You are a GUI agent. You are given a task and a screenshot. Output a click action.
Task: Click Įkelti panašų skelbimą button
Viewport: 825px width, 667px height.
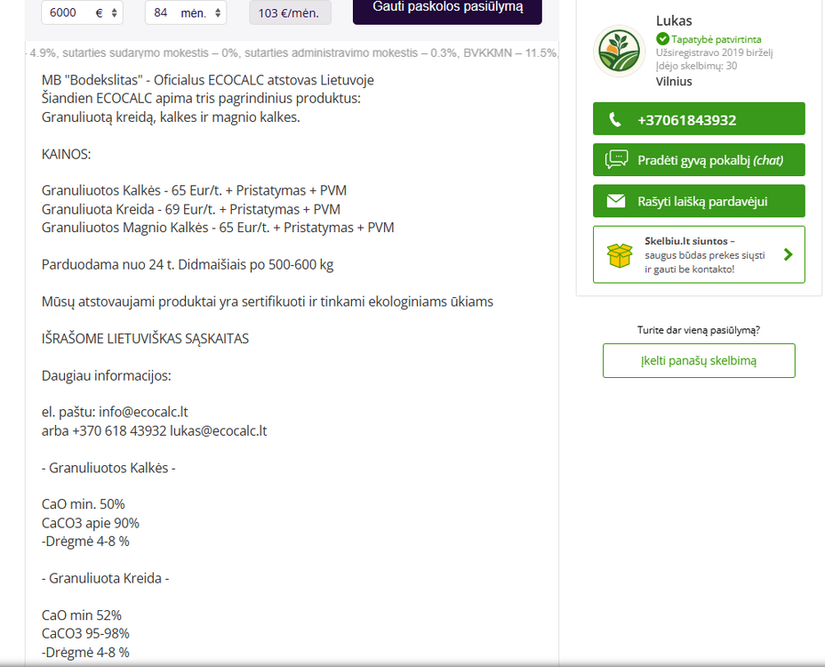pos(699,360)
